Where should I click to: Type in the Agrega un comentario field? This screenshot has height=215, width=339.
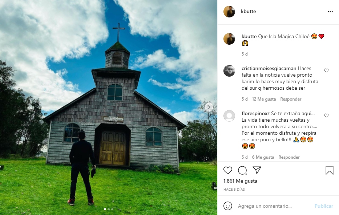tap(273, 206)
